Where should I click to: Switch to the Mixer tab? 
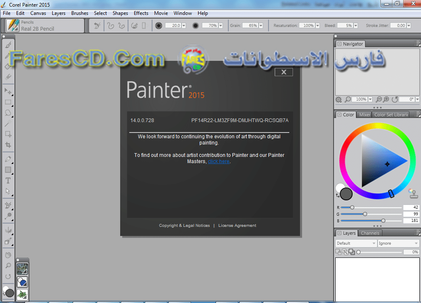coord(364,115)
